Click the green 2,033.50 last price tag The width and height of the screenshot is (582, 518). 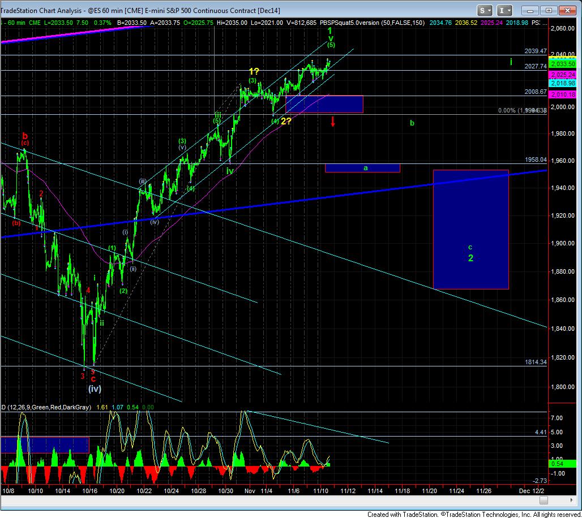click(x=562, y=64)
